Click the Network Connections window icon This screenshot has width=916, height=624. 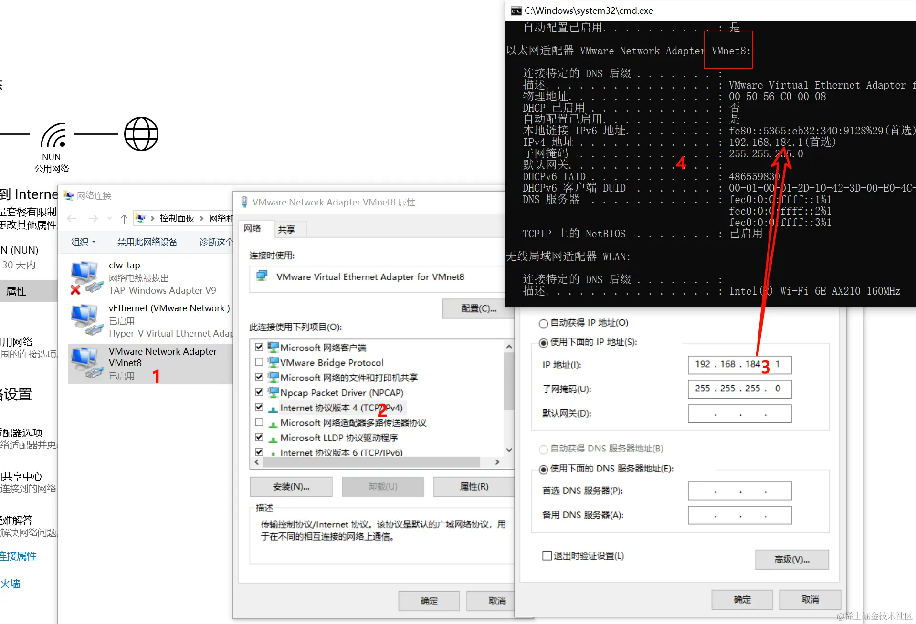[x=69, y=196]
